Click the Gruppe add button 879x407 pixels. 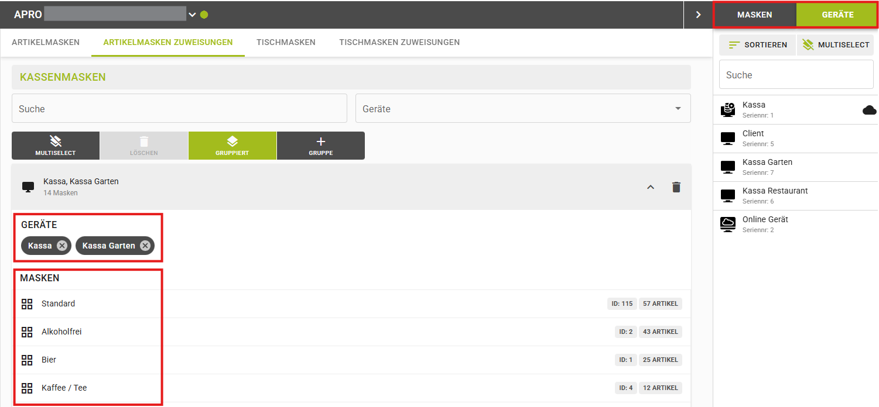(320, 146)
